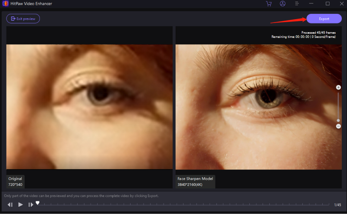Viewport: 347px width, 214px height.
Task: Click the original video preview image
Action: [89, 106]
